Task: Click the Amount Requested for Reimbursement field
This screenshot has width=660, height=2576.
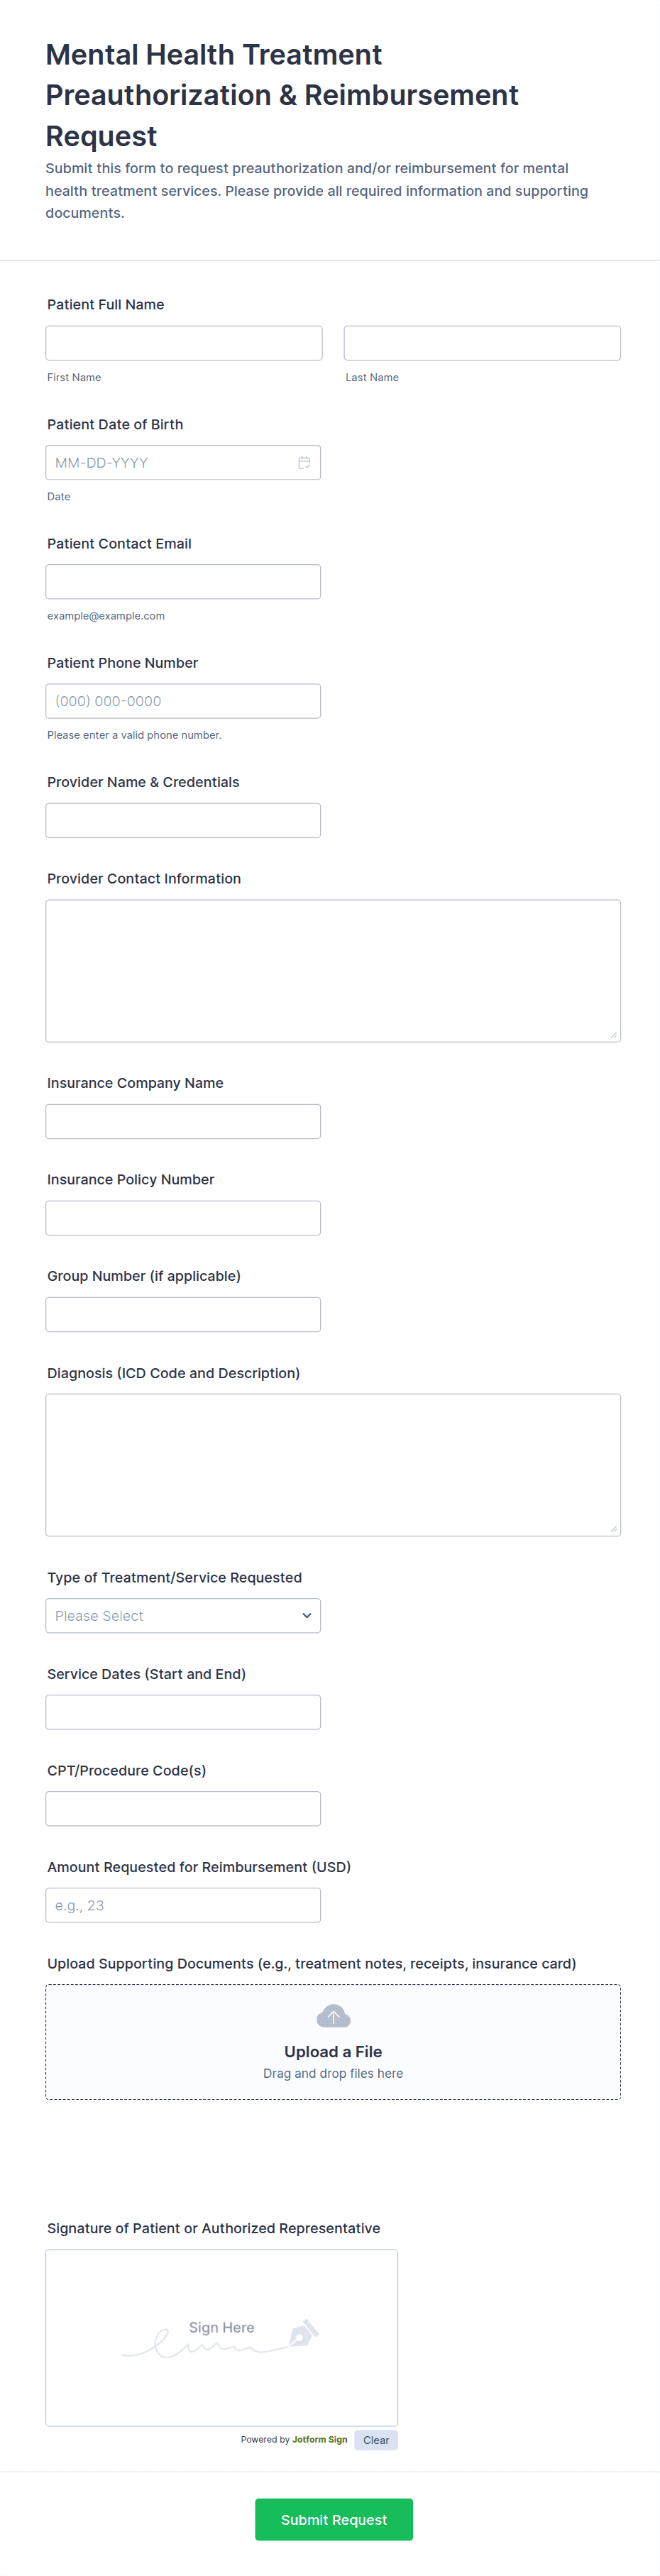Action: coord(183,1905)
